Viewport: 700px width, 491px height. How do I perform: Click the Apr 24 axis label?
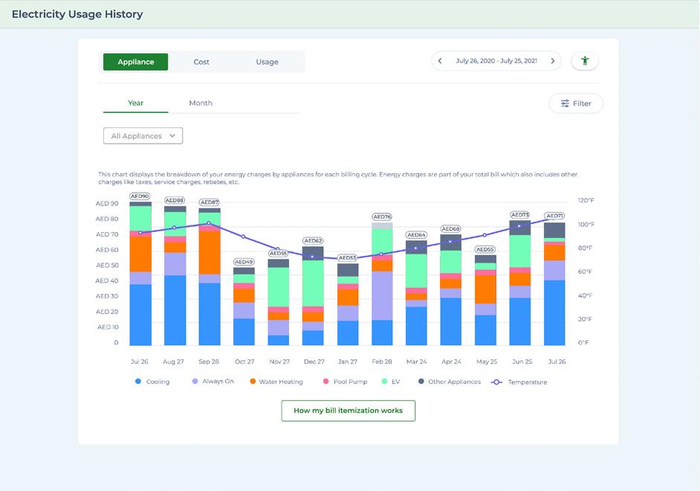point(451,362)
